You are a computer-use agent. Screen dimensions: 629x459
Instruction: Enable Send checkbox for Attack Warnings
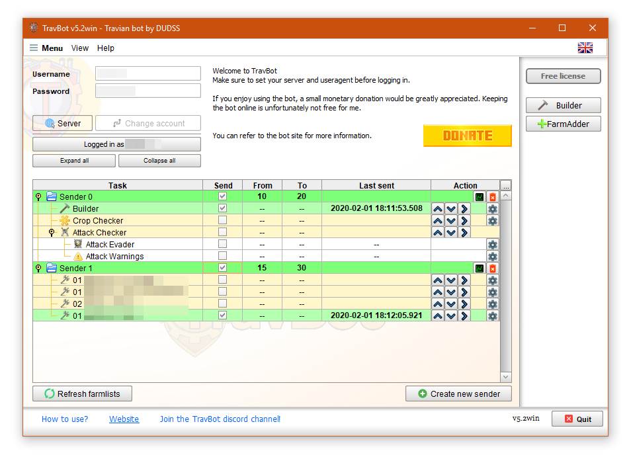(222, 255)
